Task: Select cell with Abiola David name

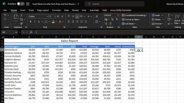Action: [14, 50]
